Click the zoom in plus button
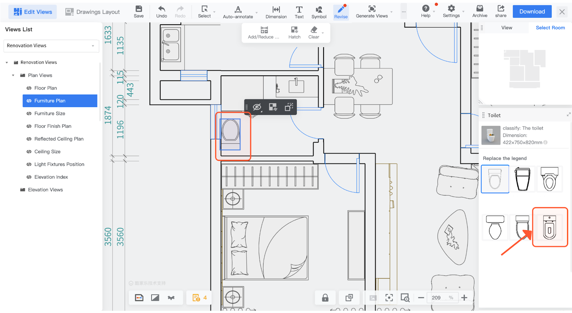The width and height of the screenshot is (572, 313). [x=464, y=298]
